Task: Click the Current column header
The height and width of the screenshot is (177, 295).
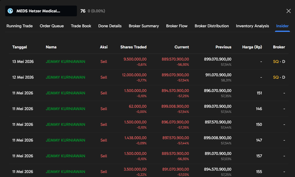Action: (x=182, y=47)
